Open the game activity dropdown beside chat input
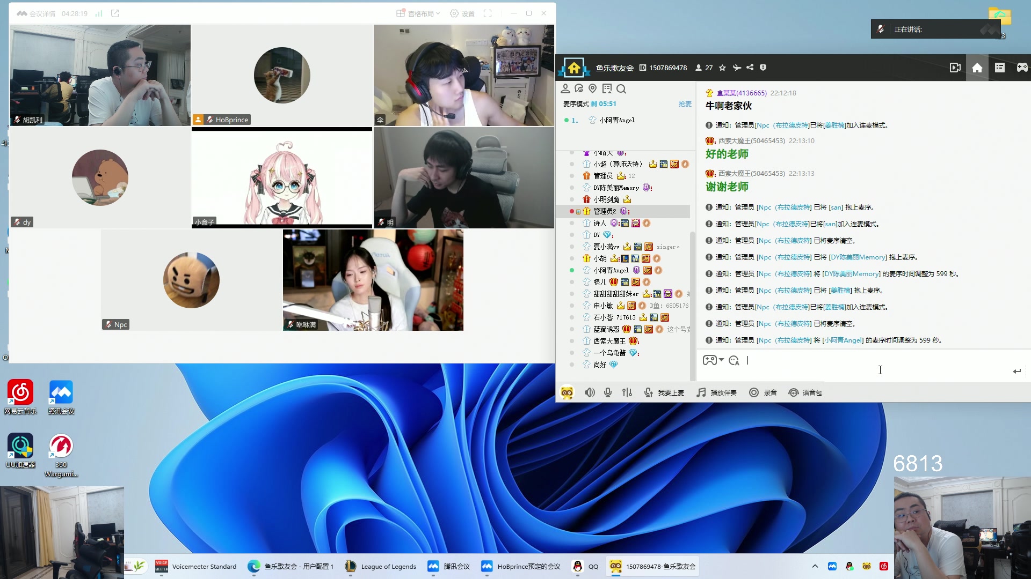 (x=713, y=360)
